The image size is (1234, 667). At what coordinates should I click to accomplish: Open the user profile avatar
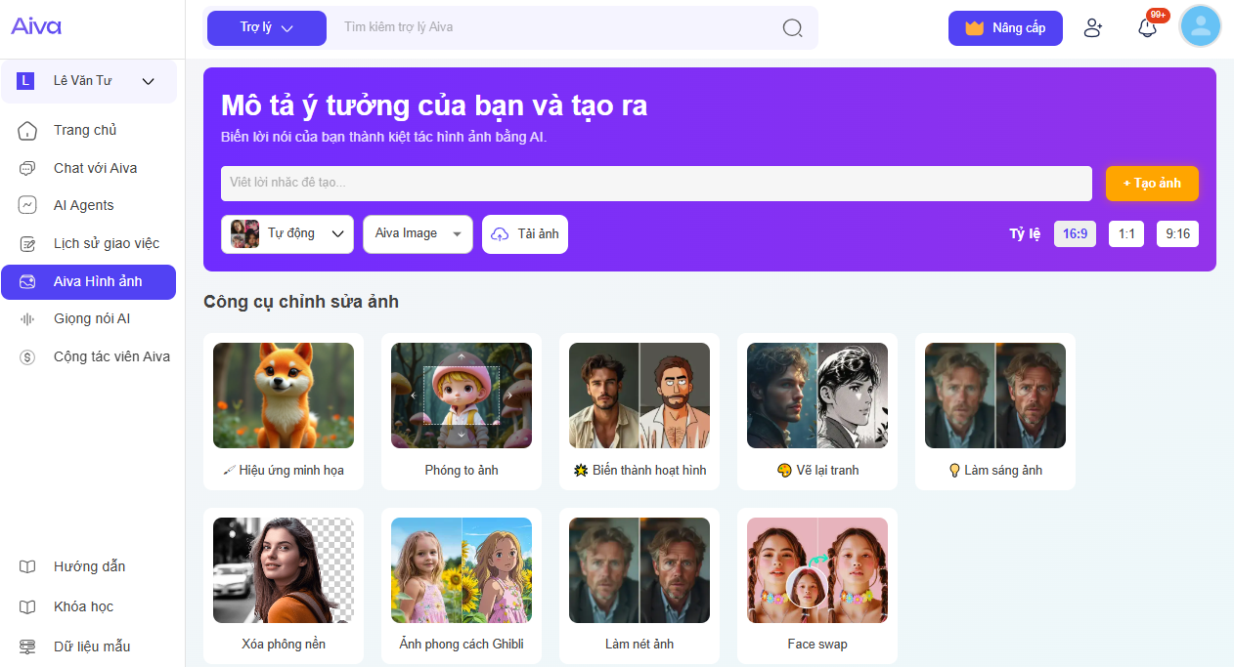(x=1200, y=26)
